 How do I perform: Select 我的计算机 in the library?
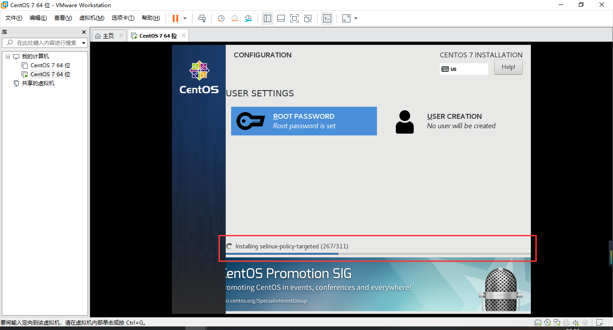pyautogui.click(x=35, y=56)
